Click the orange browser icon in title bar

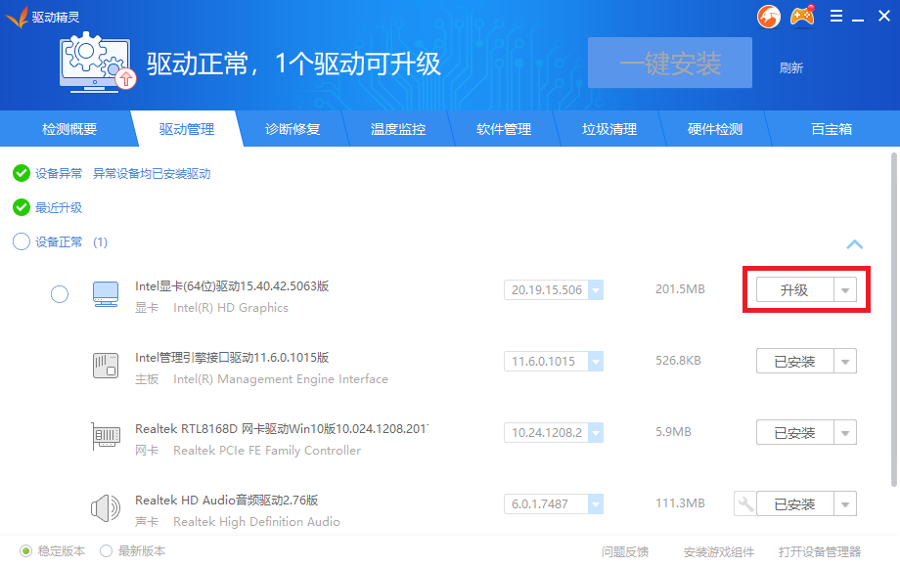pyautogui.click(x=768, y=16)
